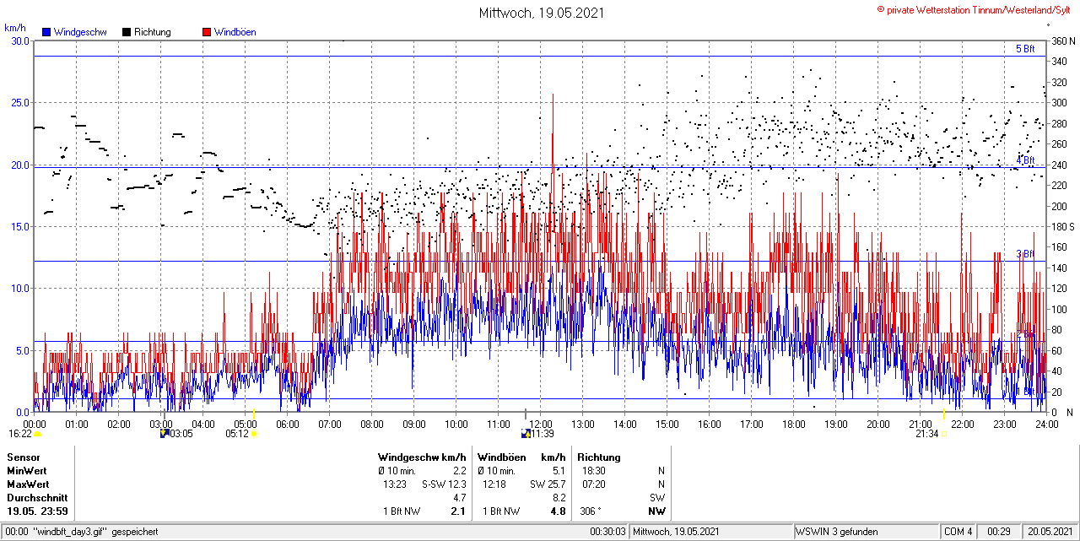Click the moon icon beside 11:39
This screenshot has width=1080, height=541.
point(526,434)
